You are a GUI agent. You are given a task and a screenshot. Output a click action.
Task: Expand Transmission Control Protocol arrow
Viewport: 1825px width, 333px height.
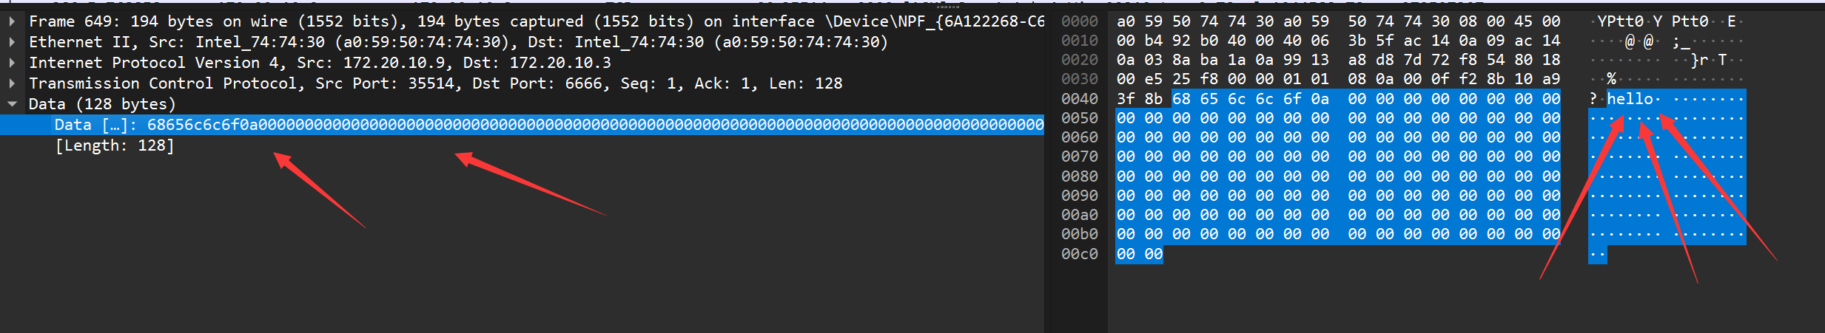[12, 83]
